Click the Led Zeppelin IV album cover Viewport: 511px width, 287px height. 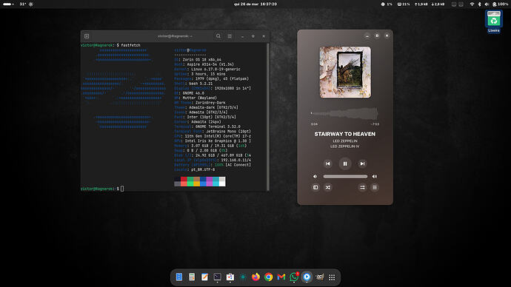[345, 72]
